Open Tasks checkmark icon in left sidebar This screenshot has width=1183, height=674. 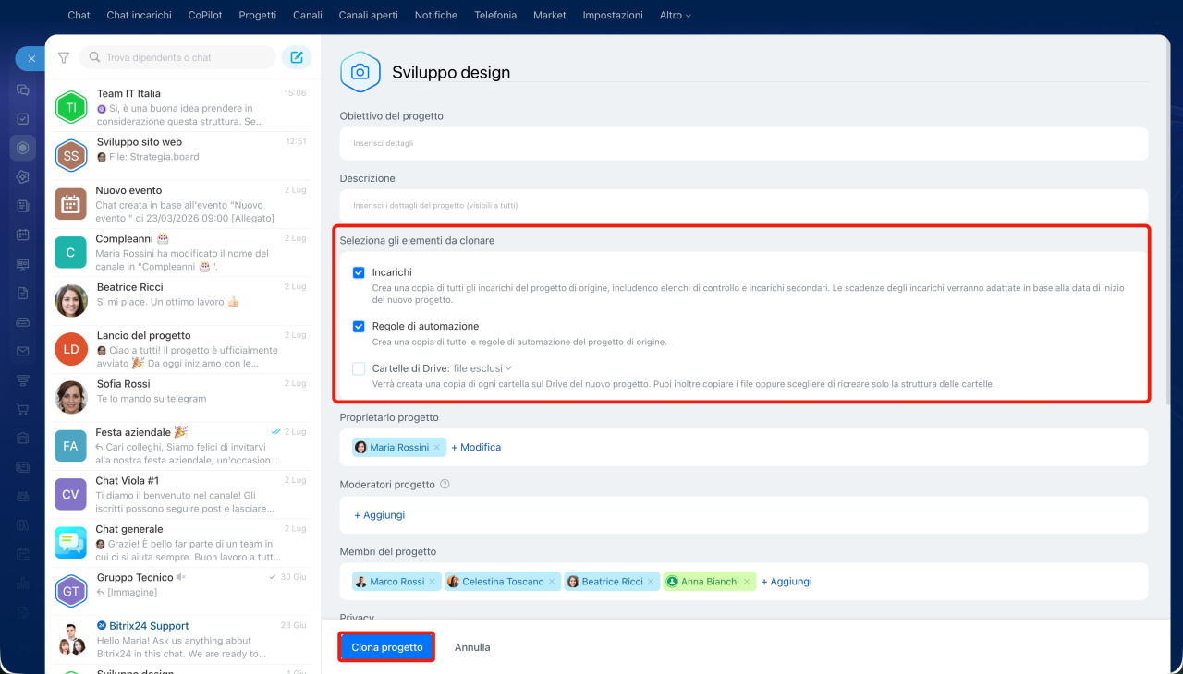click(x=23, y=119)
